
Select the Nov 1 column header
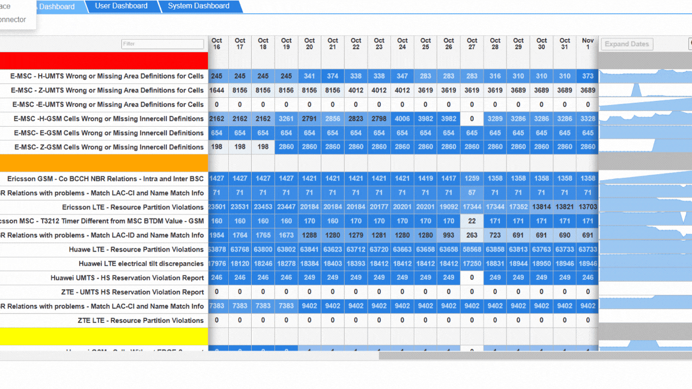pyautogui.click(x=587, y=44)
